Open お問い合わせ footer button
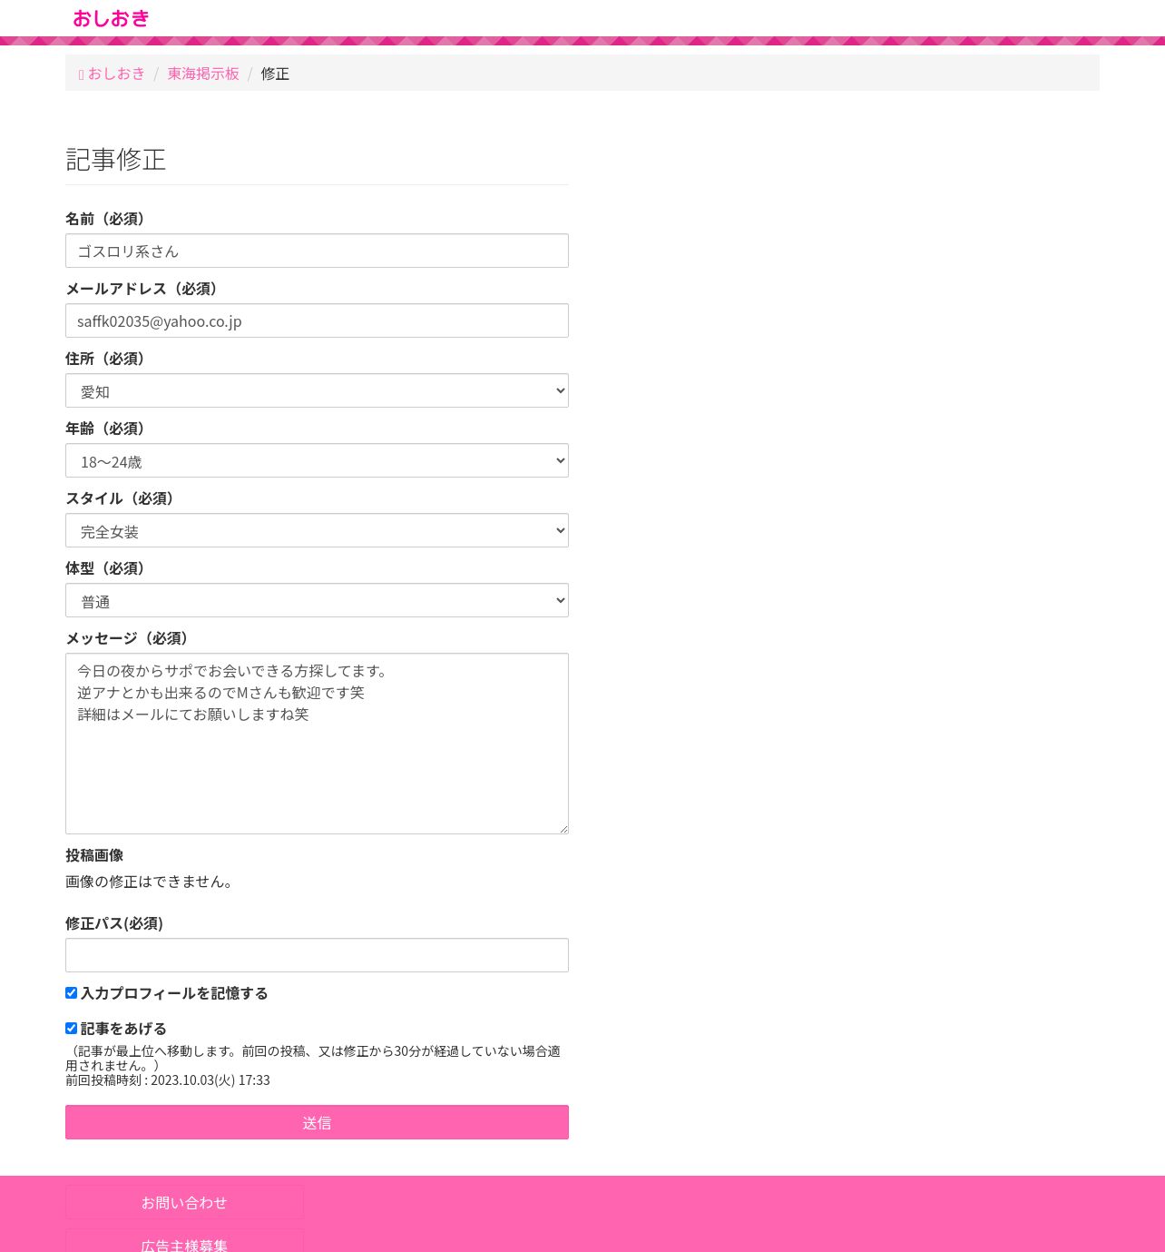The width and height of the screenshot is (1165, 1252). click(184, 1202)
